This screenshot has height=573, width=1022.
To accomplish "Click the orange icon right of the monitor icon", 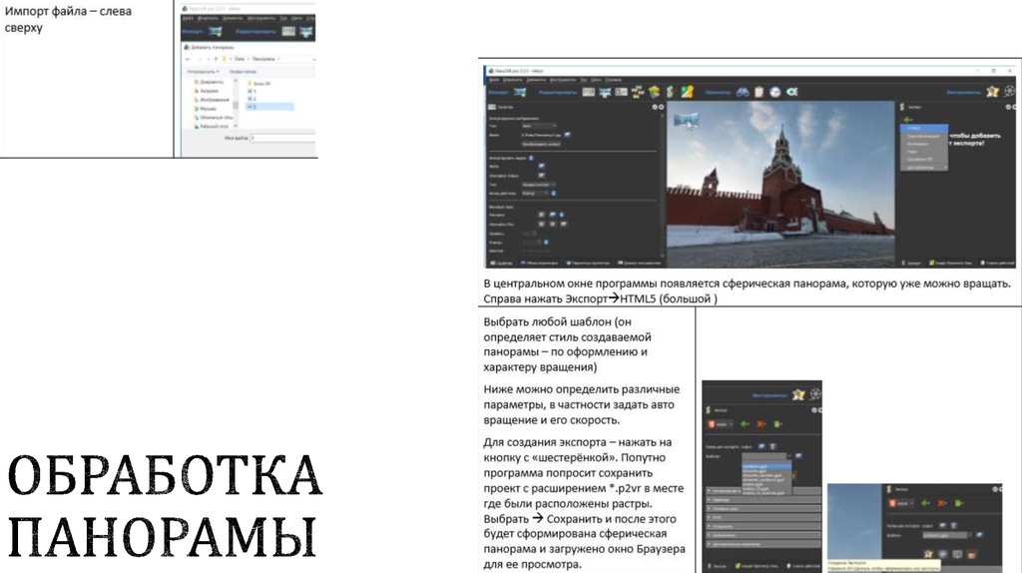I will point(971,555).
